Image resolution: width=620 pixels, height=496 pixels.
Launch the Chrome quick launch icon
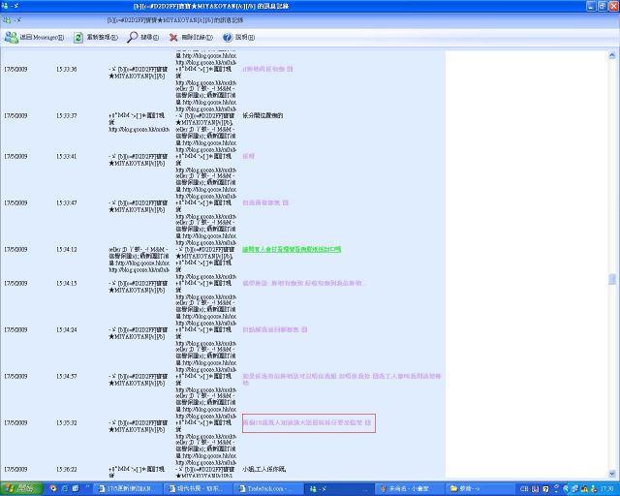point(53,489)
